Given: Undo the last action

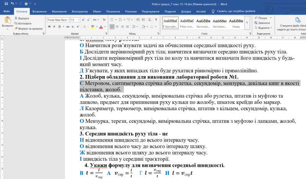Looking at the screenshot, I should coord(13,4).
